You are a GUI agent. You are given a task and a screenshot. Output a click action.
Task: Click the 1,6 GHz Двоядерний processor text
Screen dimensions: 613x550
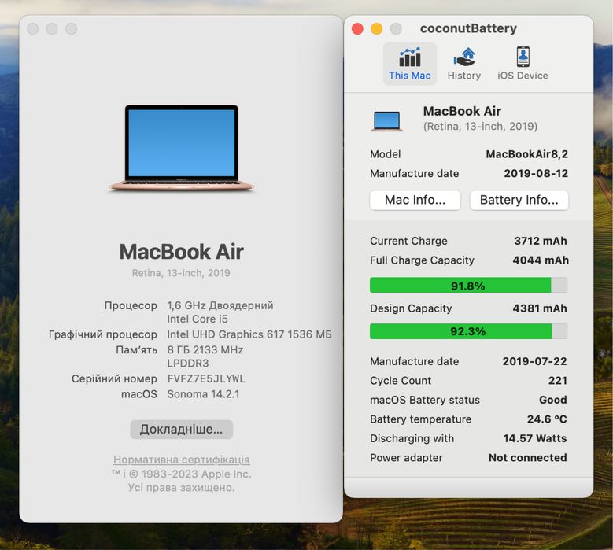220,305
